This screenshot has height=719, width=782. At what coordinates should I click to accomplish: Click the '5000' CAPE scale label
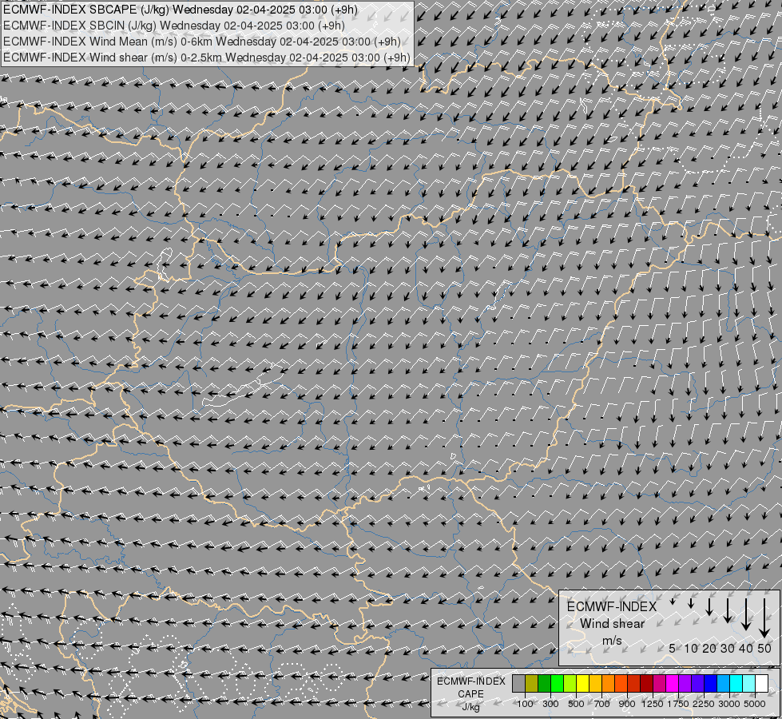[755, 704]
